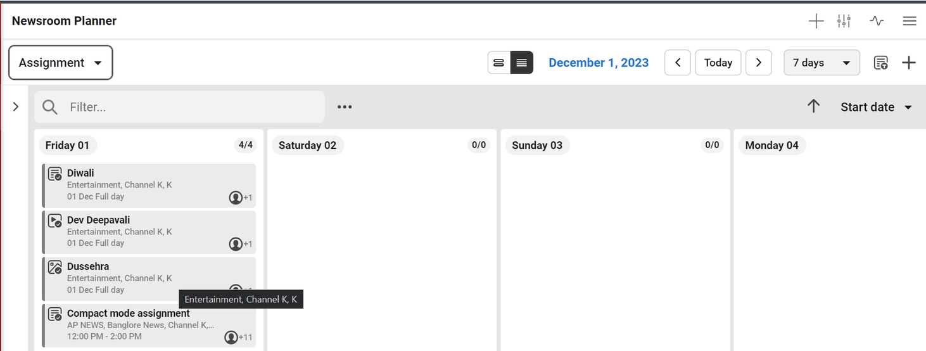Click the Dussehra picture assignment icon

coord(55,267)
